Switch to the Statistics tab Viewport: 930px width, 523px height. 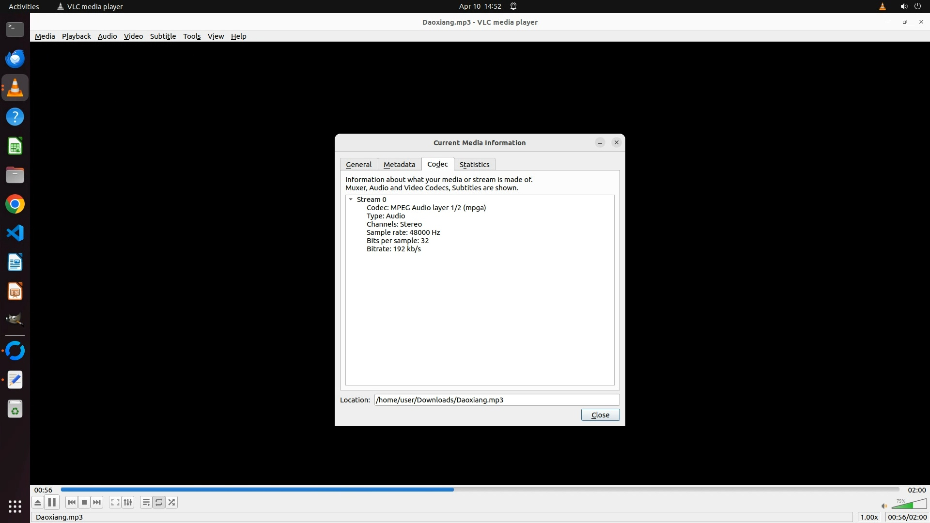[x=474, y=165]
